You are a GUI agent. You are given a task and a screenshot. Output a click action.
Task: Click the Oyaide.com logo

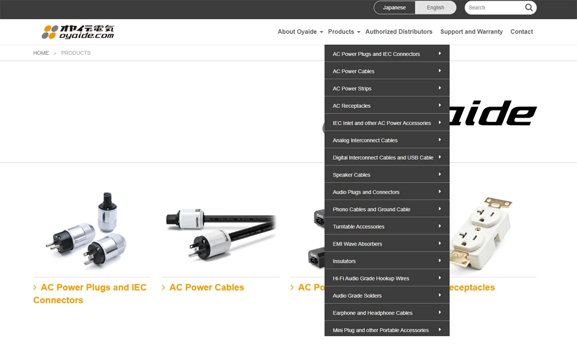pos(78,32)
